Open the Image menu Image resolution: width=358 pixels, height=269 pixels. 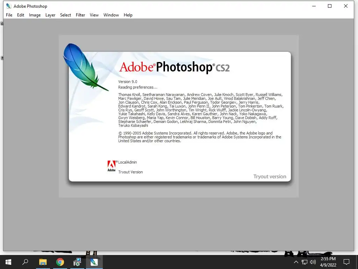coord(35,15)
